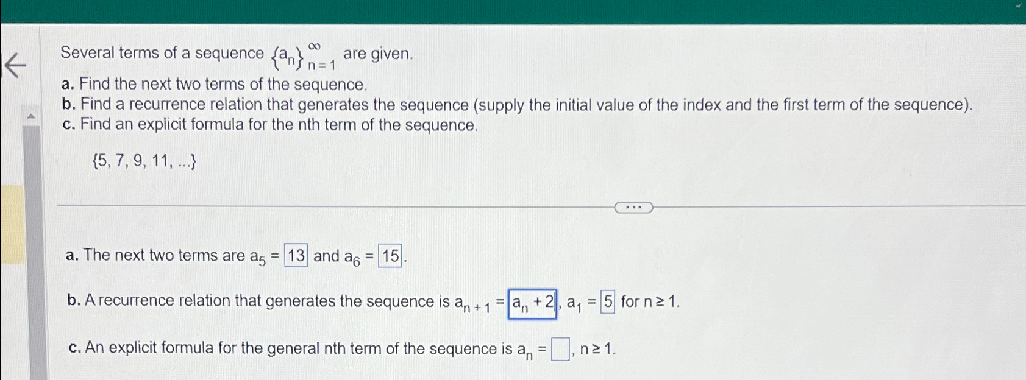Click the teal title bar at the top
The width and height of the screenshot is (1026, 380).
point(512,9)
